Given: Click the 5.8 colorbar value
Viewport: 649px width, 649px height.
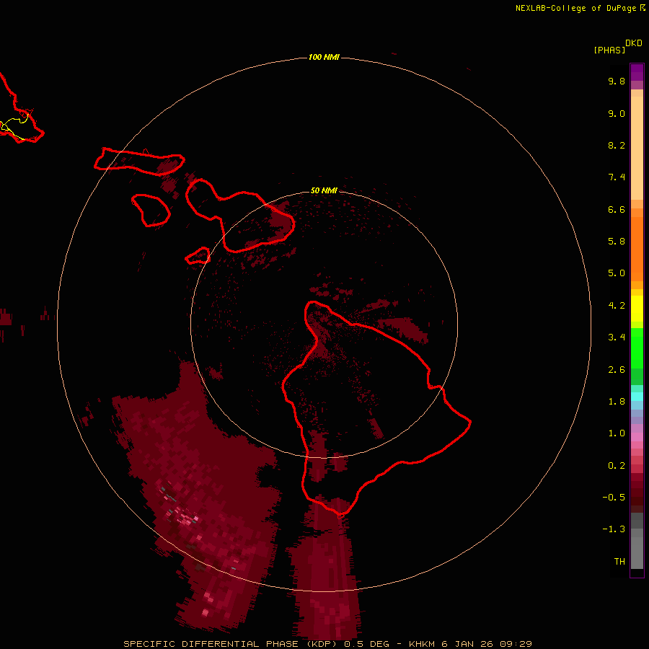Looking at the screenshot, I should tap(617, 242).
